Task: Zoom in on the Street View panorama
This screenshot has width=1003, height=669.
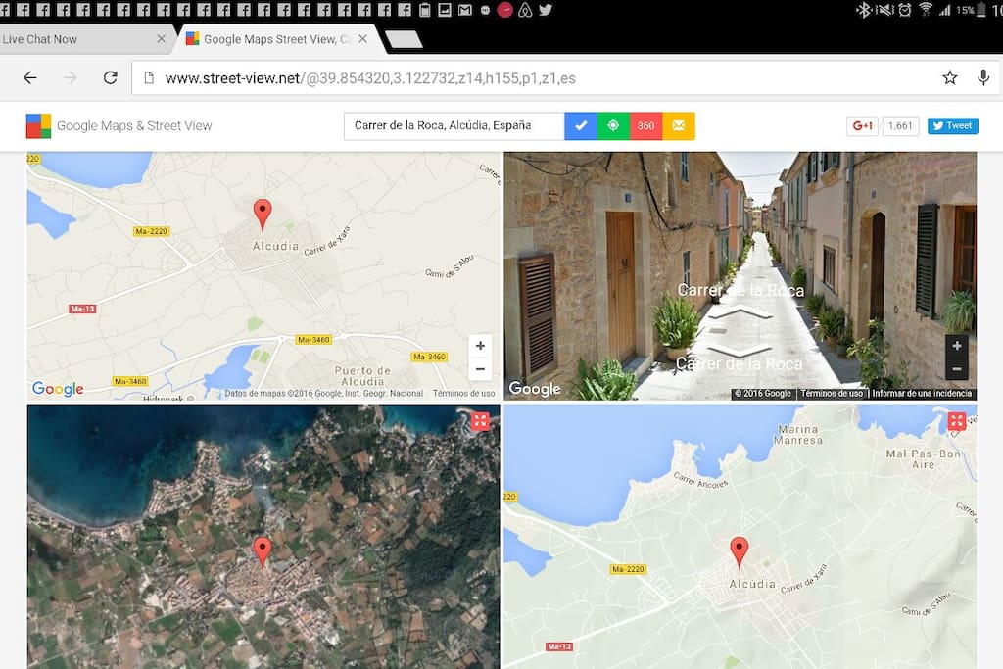Action: 957,346
